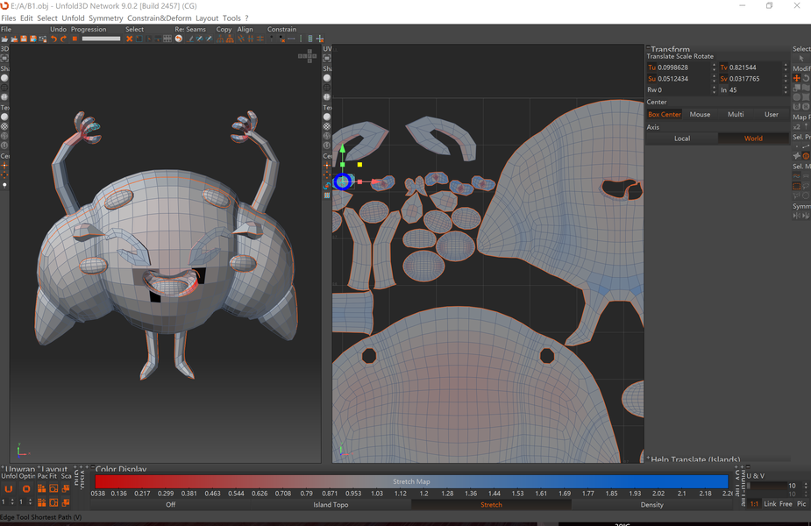
Task: Click the Progression progress bar
Action: point(101,39)
